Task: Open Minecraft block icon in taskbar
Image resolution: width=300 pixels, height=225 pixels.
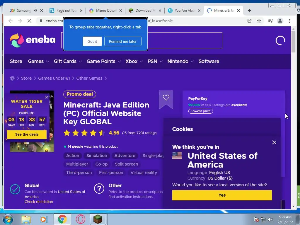Action: (98, 219)
